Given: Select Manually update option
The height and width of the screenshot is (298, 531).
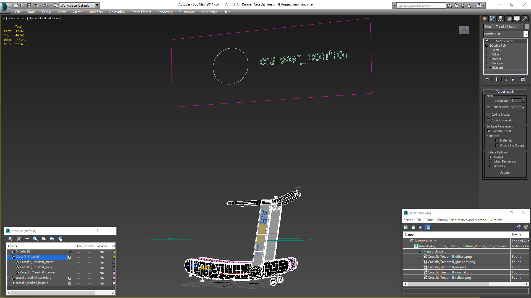Looking at the screenshot, I should pyautogui.click(x=490, y=166).
